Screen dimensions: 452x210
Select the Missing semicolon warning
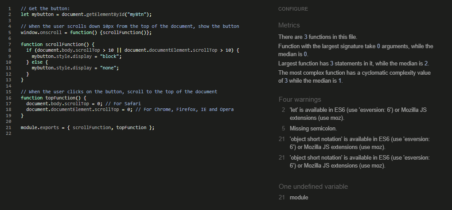coord(313,129)
